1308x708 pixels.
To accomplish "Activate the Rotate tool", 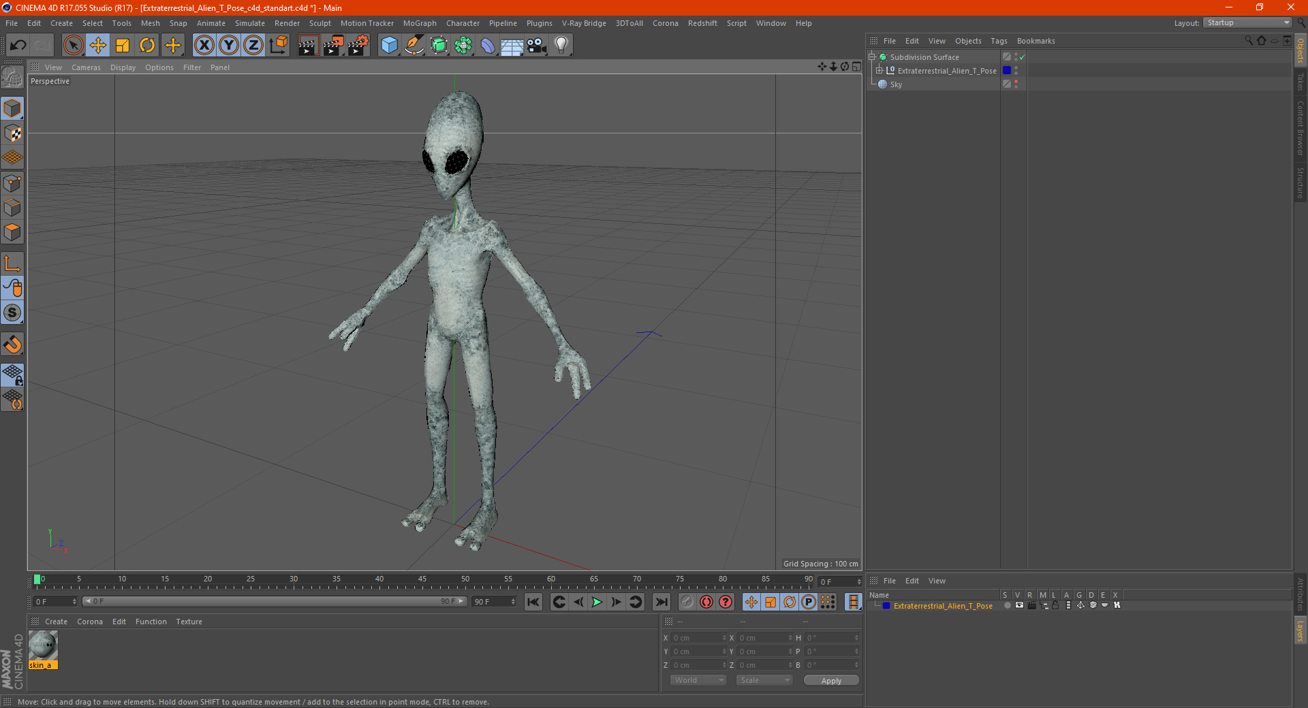I will [x=147, y=46].
